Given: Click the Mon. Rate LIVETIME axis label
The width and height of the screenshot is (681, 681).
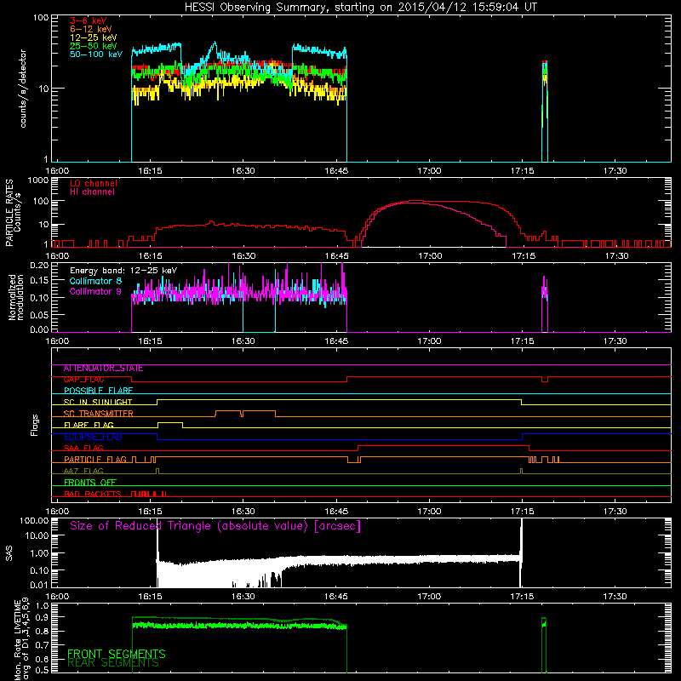Looking at the screenshot, I should (22, 639).
